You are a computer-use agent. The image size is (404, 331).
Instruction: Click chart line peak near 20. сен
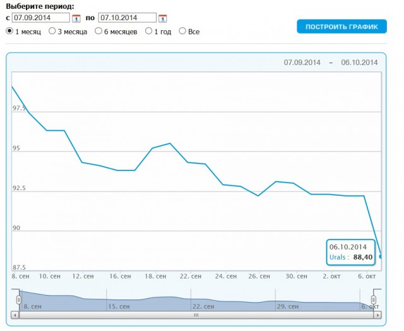coord(170,143)
